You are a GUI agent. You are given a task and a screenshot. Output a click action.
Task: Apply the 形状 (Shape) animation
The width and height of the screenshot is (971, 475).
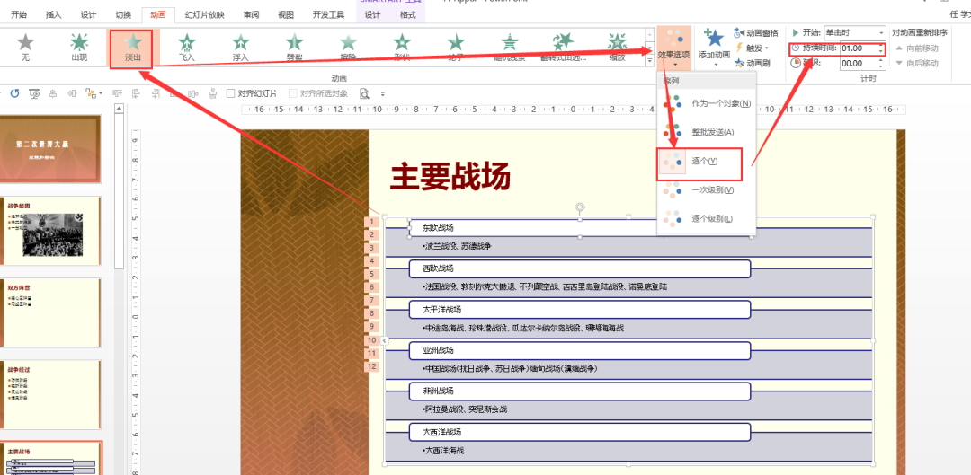click(x=402, y=48)
